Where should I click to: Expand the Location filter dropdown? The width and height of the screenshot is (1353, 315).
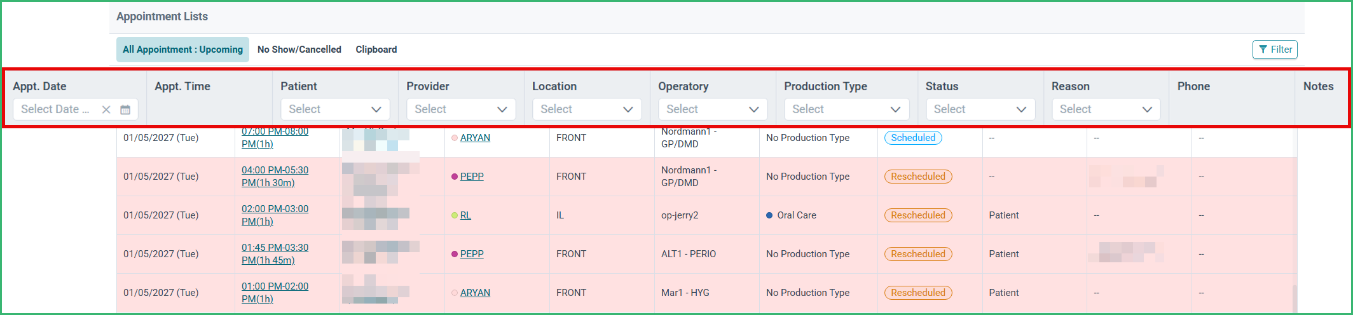tap(587, 109)
